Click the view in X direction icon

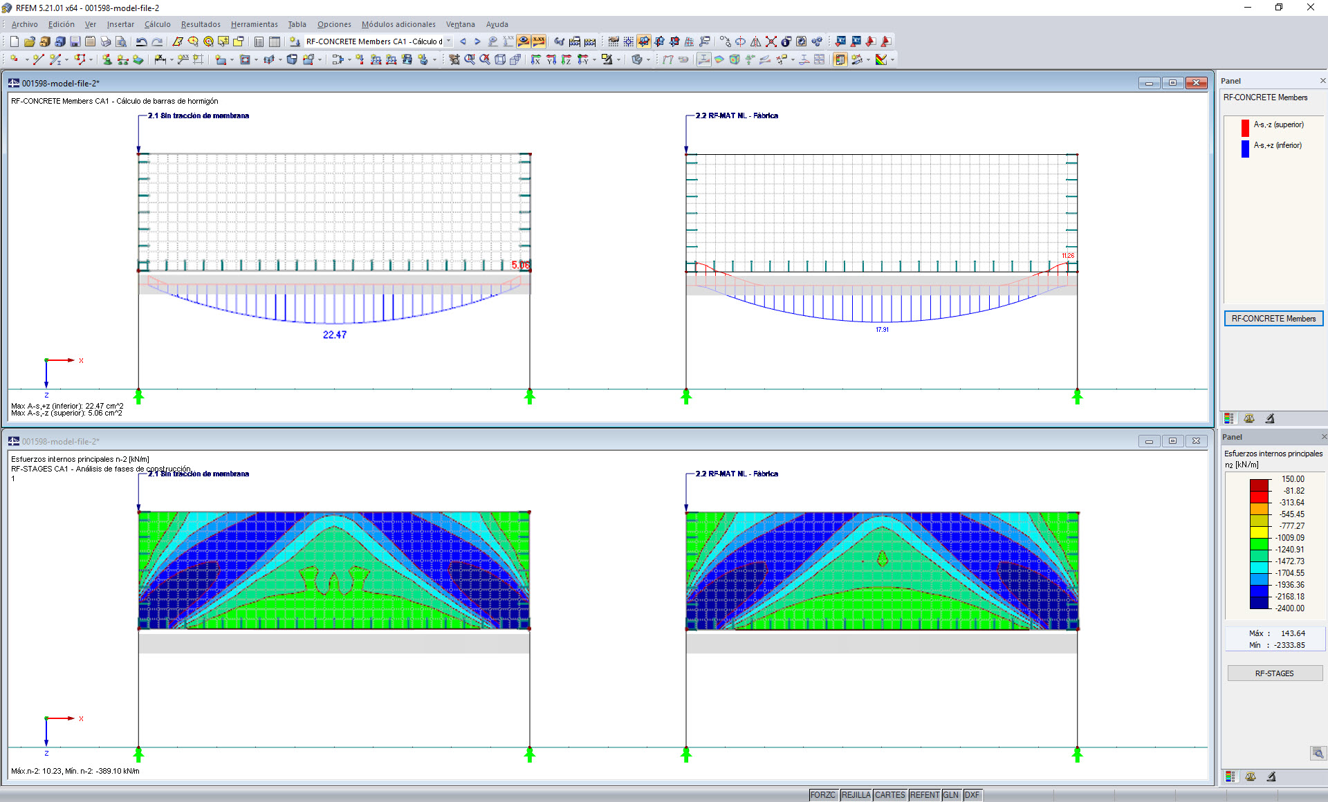[x=536, y=59]
